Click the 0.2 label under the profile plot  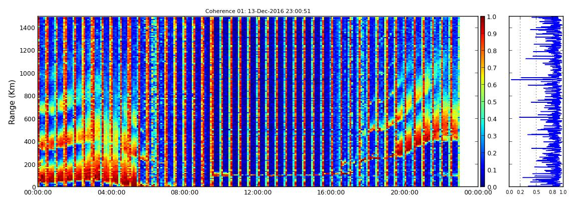(x=520, y=192)
